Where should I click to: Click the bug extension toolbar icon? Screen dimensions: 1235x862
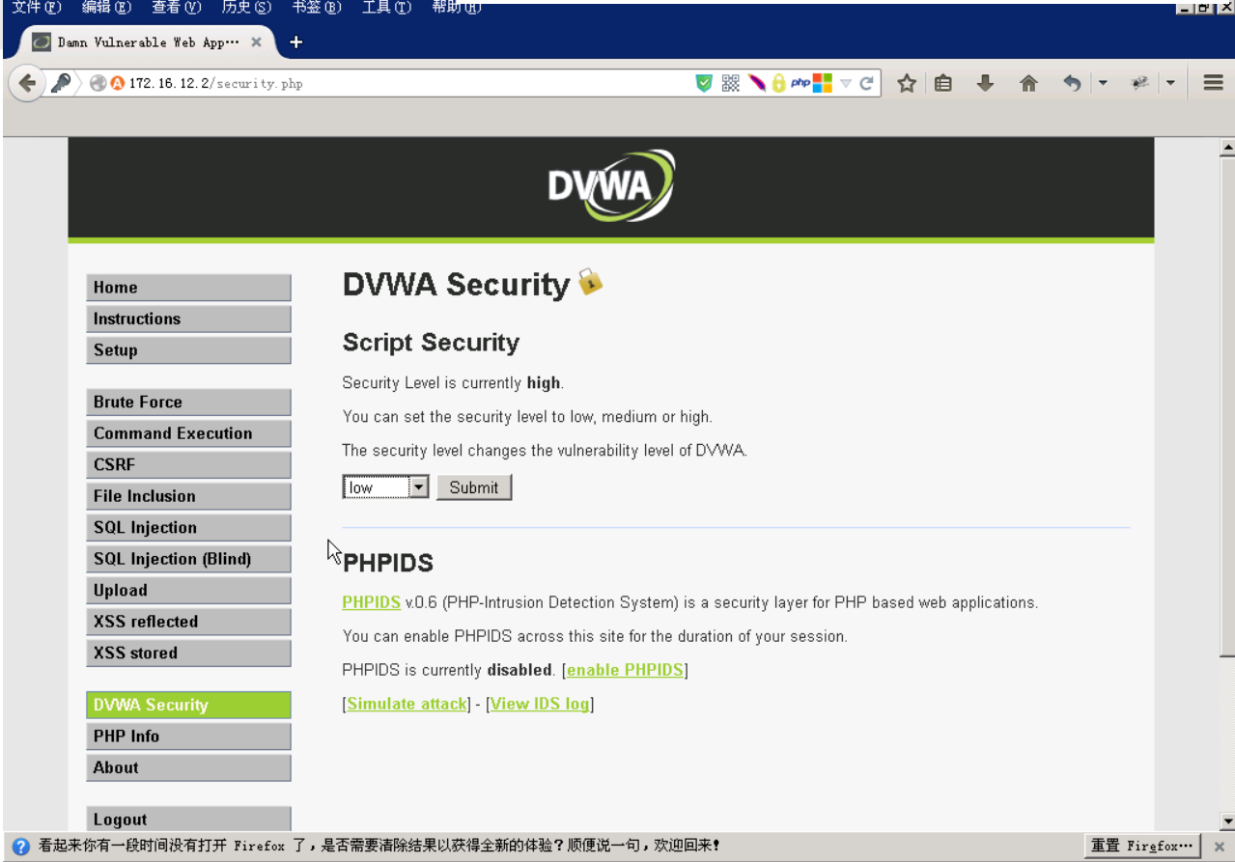point(1140,83)
